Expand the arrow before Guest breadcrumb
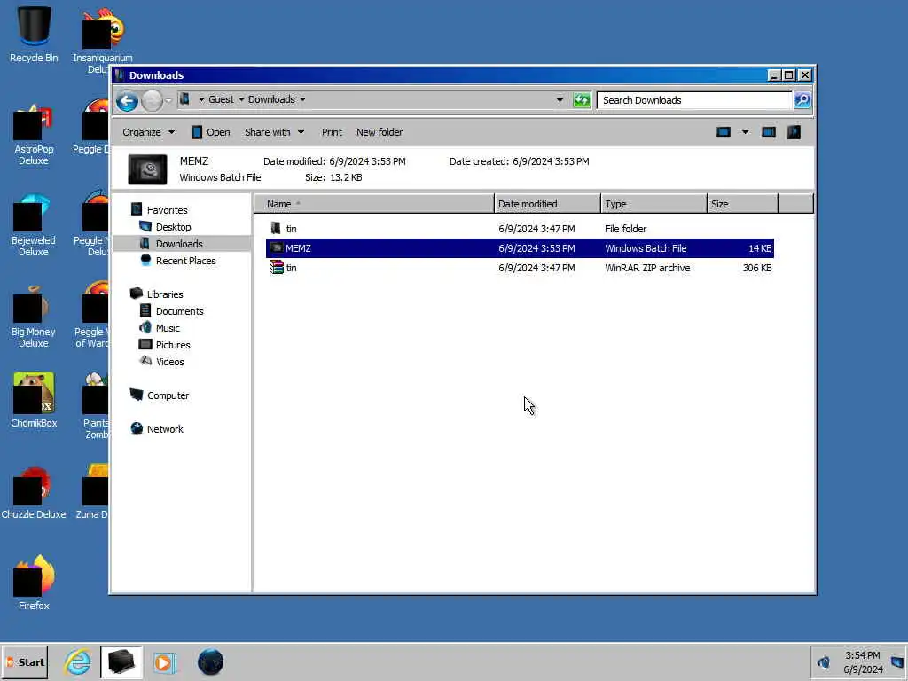The width and height of the screenshot is (908, 681). click(201, 100)
